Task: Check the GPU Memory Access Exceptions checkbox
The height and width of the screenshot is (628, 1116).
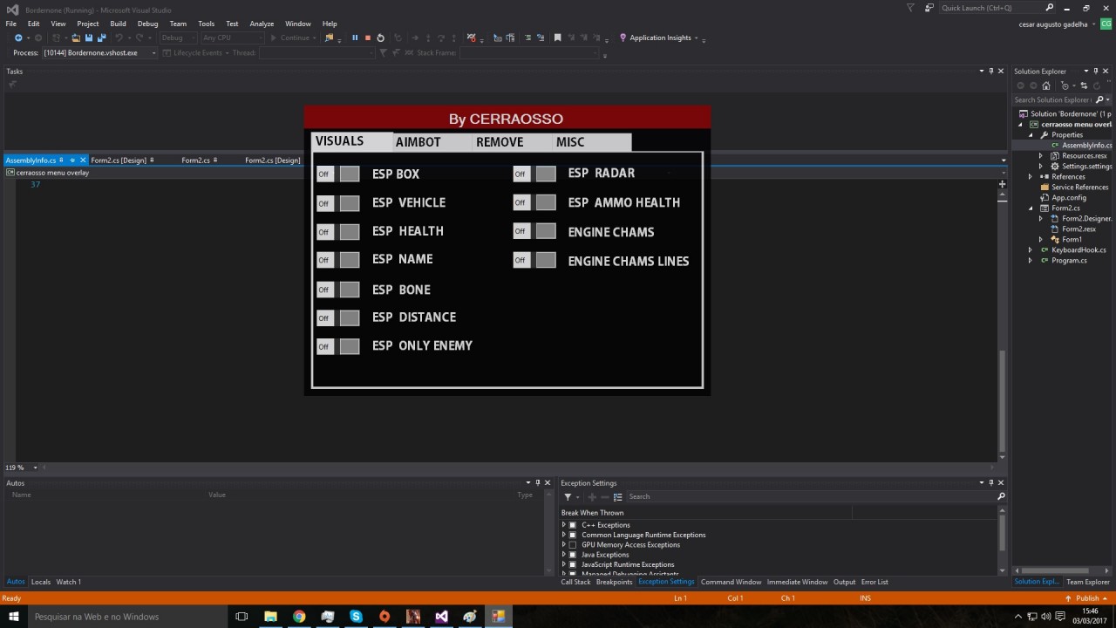Action: 573,544
